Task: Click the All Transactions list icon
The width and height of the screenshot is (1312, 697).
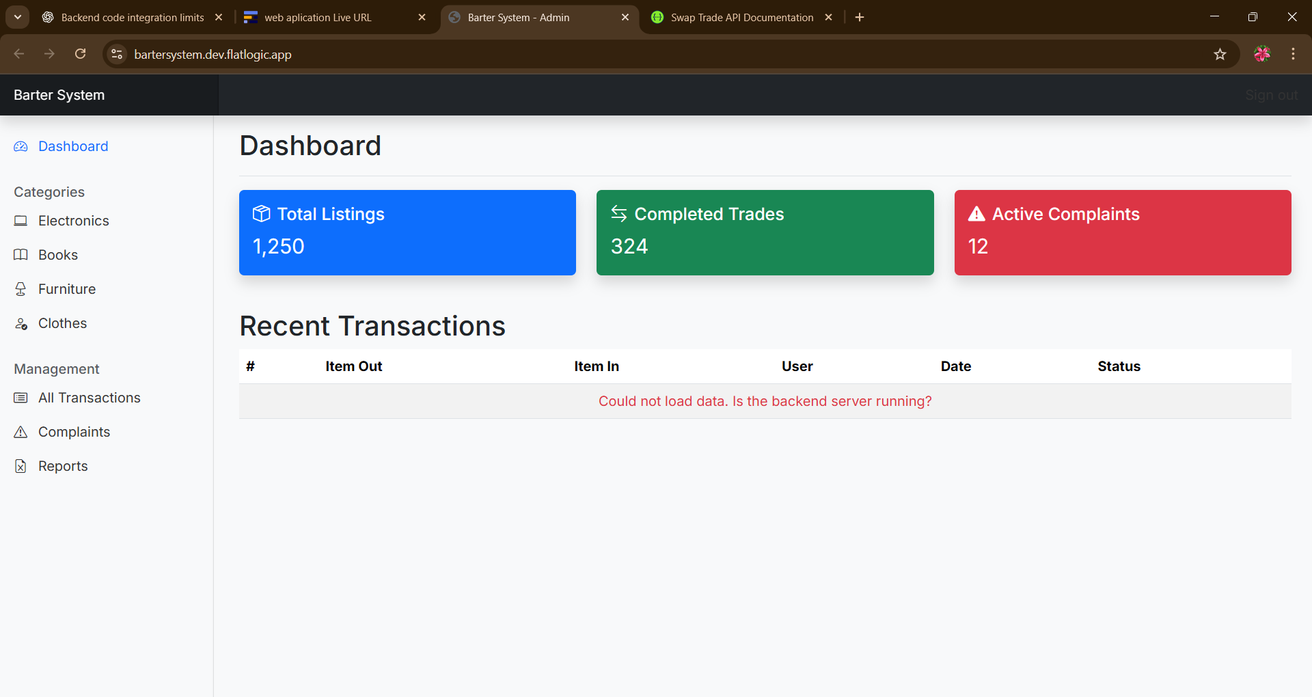Action: [x=20, y=398]
